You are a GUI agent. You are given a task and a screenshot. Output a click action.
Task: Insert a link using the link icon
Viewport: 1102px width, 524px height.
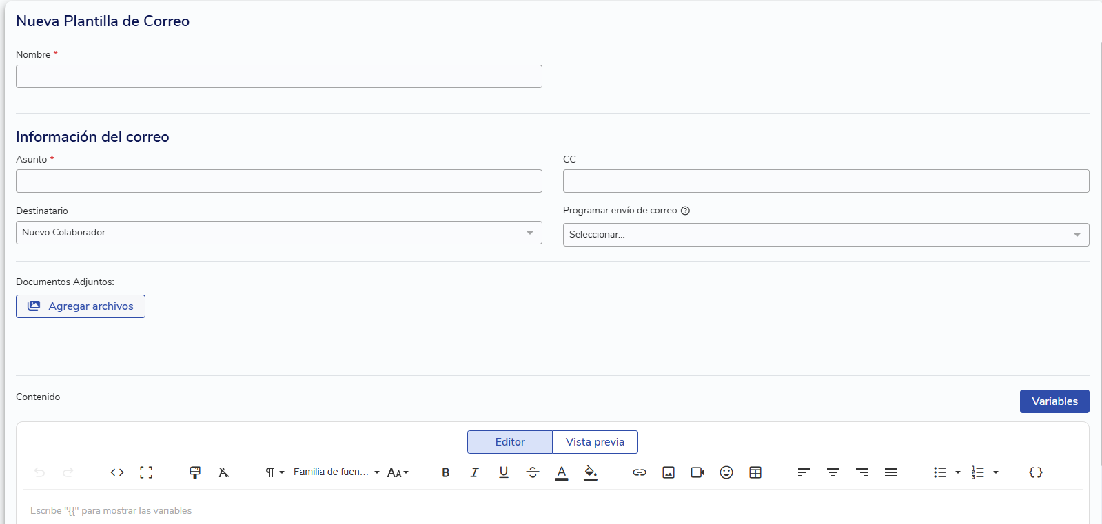click(x=640, y=472)
